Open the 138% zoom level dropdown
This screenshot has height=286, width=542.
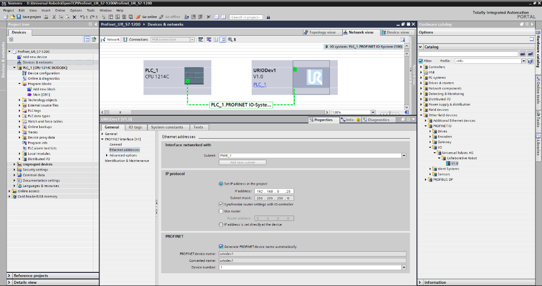(373, 112)
